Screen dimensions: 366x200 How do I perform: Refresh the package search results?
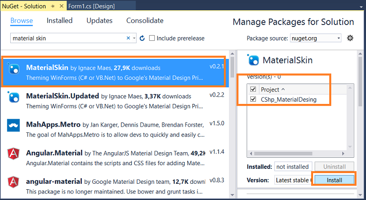pyautogui.click(x=142, y=38)
